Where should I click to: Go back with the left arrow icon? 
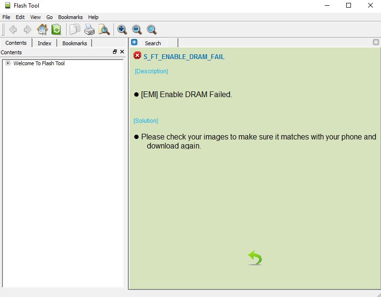pos(12,30)
